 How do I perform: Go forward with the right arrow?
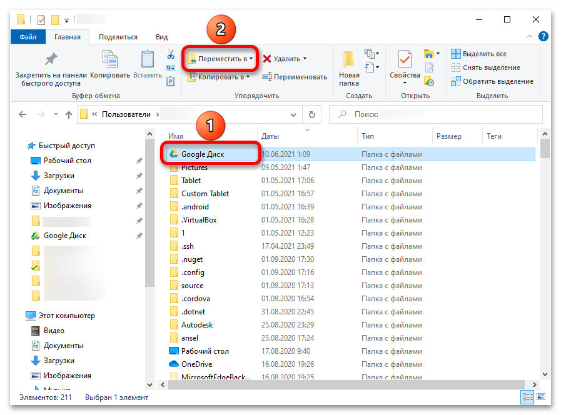pos(41,114)
